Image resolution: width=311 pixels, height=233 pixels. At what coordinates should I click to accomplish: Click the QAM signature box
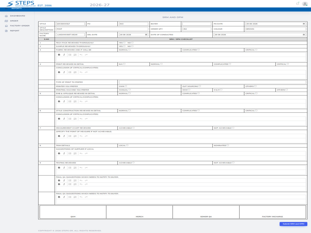coord(73,212)
